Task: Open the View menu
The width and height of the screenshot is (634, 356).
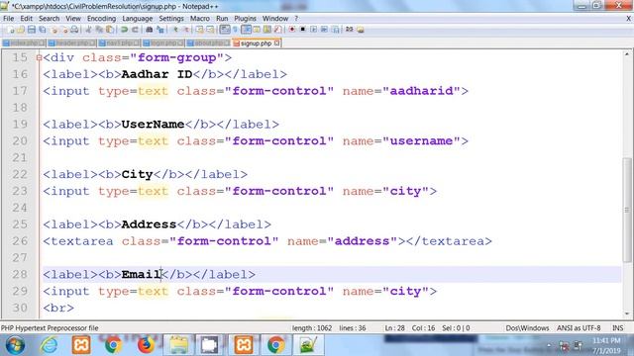Action: (x=73, y=19)
